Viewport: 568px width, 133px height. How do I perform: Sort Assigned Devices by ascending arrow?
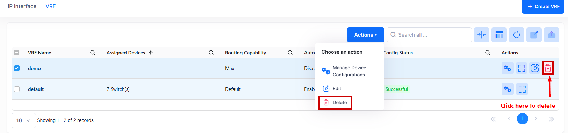coord(151,53)
